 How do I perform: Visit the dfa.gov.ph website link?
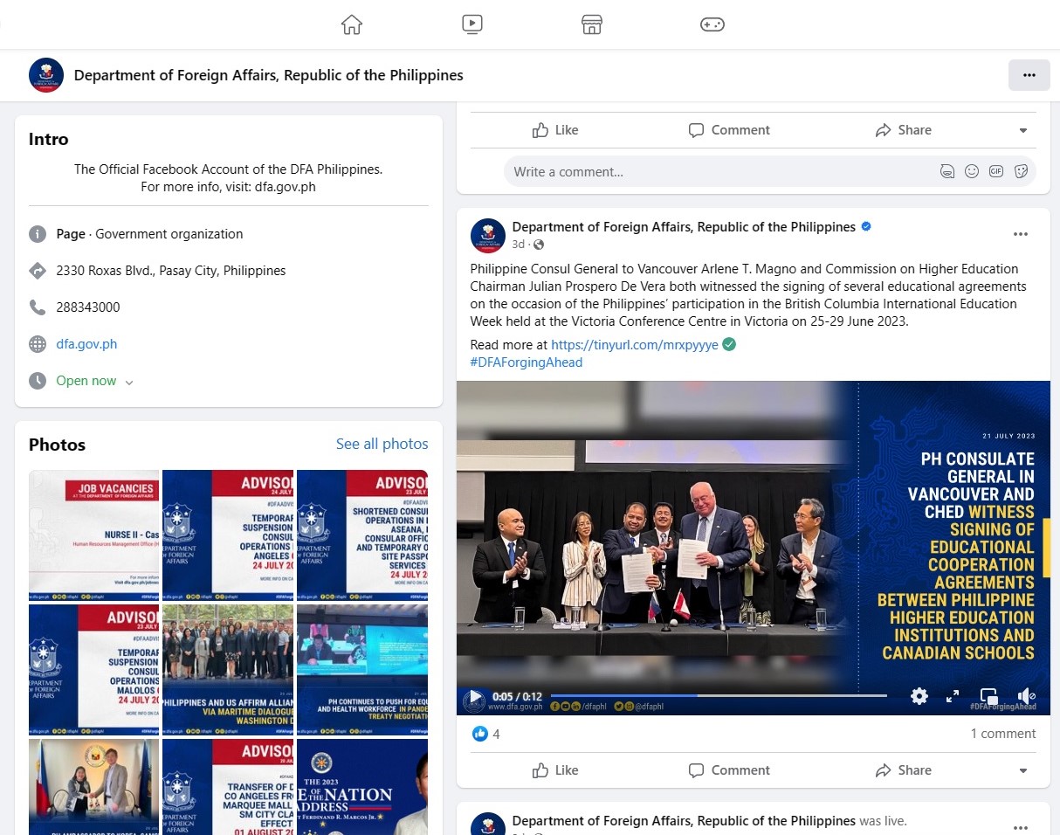point(86,344)
